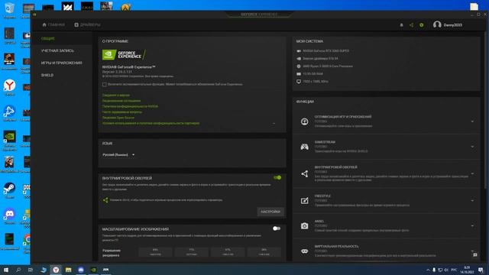This screenshot has height=275, width=489.
Task: Click the Freestyle edit icon
Action: click(304, 200)
